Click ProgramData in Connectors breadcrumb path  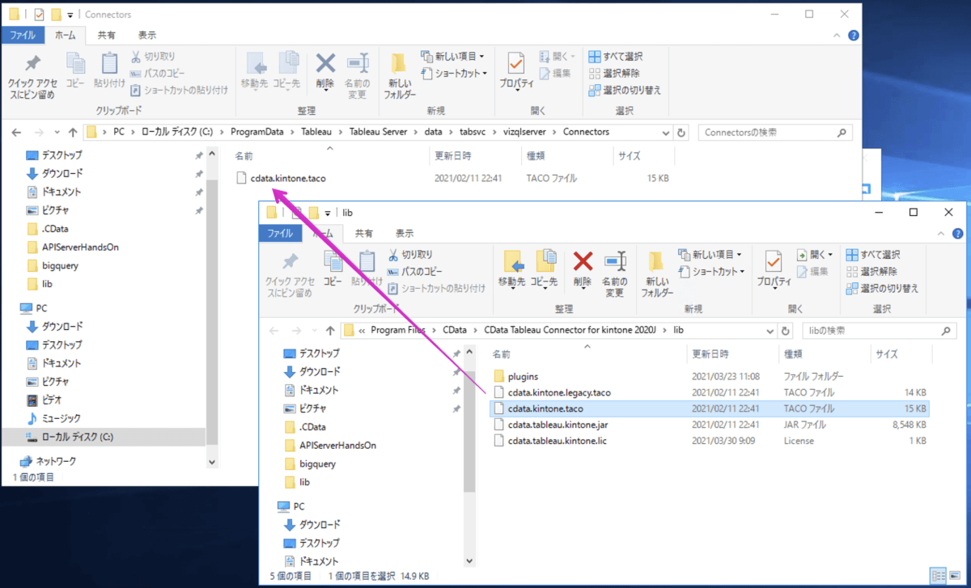click(257, 132)
